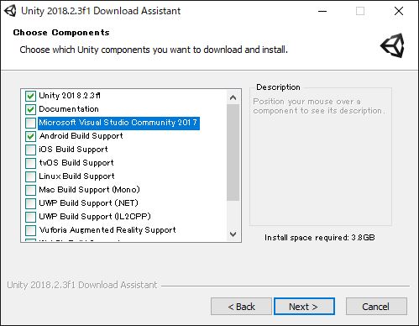
Task: Select the Linux Build Support label
Action: [x=76, y=176]
